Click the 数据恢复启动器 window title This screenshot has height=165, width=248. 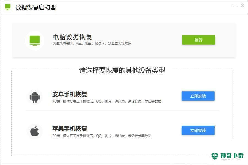[36, 7]
